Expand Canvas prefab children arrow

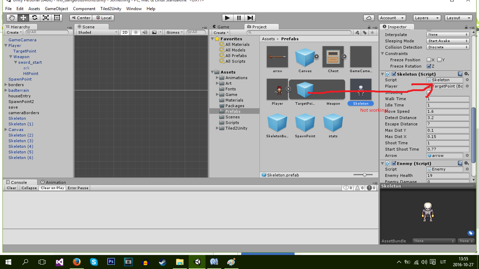[316, 56]
